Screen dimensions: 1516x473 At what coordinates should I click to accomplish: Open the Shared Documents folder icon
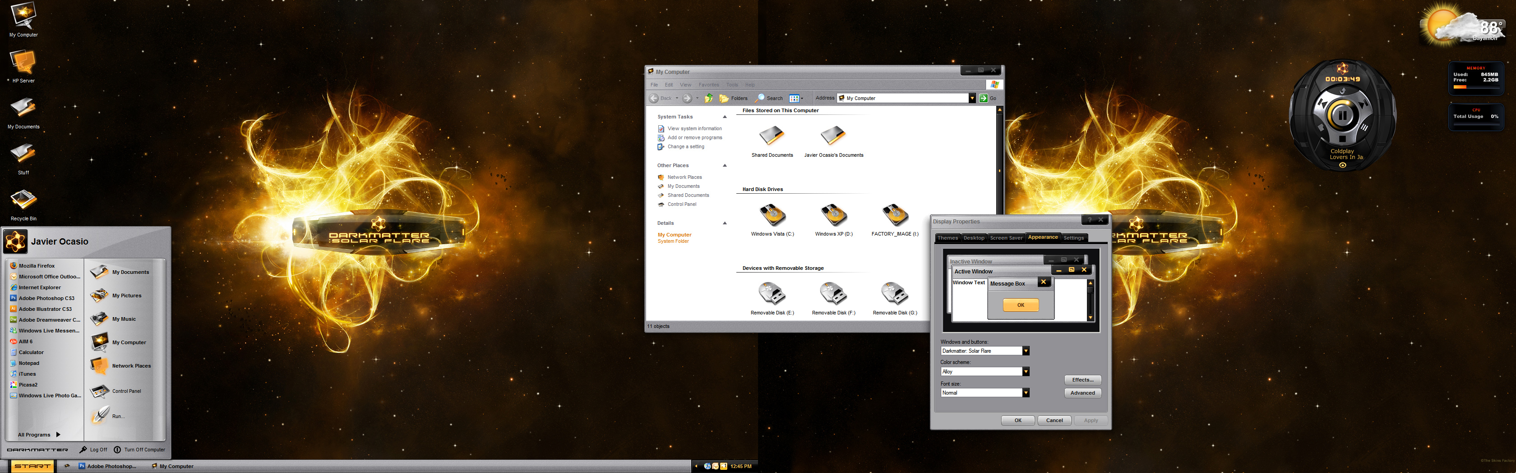pos(772,141)
